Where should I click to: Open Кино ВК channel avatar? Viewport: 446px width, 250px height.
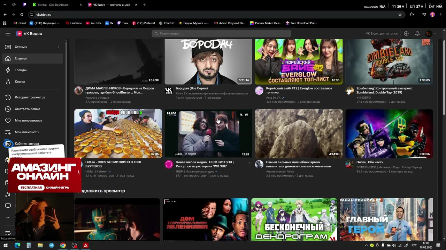pos(169,91)
